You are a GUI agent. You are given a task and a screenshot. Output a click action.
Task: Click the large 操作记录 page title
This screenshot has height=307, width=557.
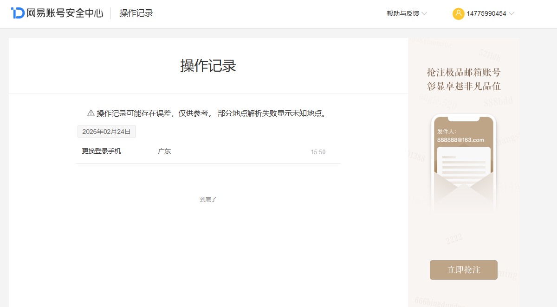click(x=208, y=66)
